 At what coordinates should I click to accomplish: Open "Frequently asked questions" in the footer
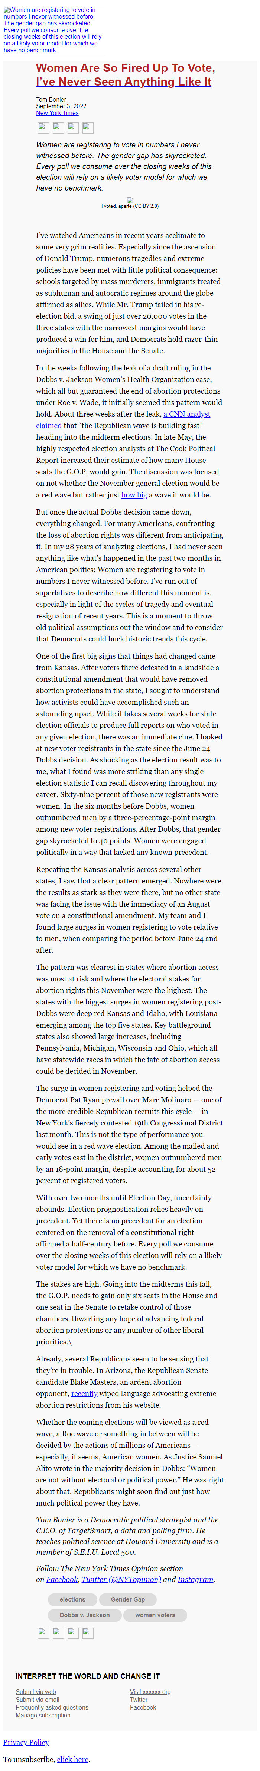click(52, 1707)
